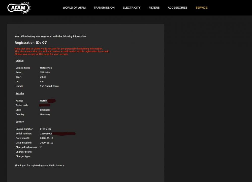Viewport: 252px width, 182px height.
Task: Click the 'Thank you for registering' message
Action: pyautogui.click(x=40, y=165)
